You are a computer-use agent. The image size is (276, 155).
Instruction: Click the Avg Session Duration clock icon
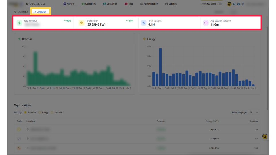(206, 23)
